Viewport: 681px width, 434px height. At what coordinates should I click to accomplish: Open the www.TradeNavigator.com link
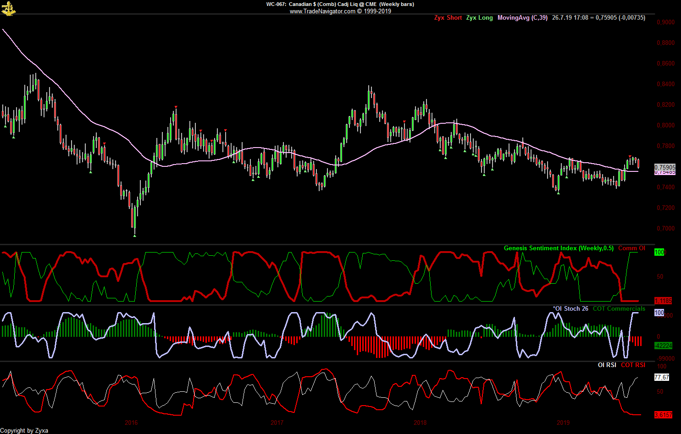click(322, 11)
